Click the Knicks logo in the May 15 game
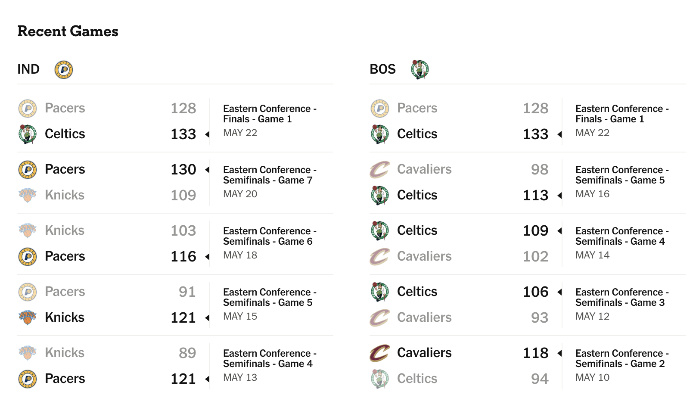 pos(28,317)
